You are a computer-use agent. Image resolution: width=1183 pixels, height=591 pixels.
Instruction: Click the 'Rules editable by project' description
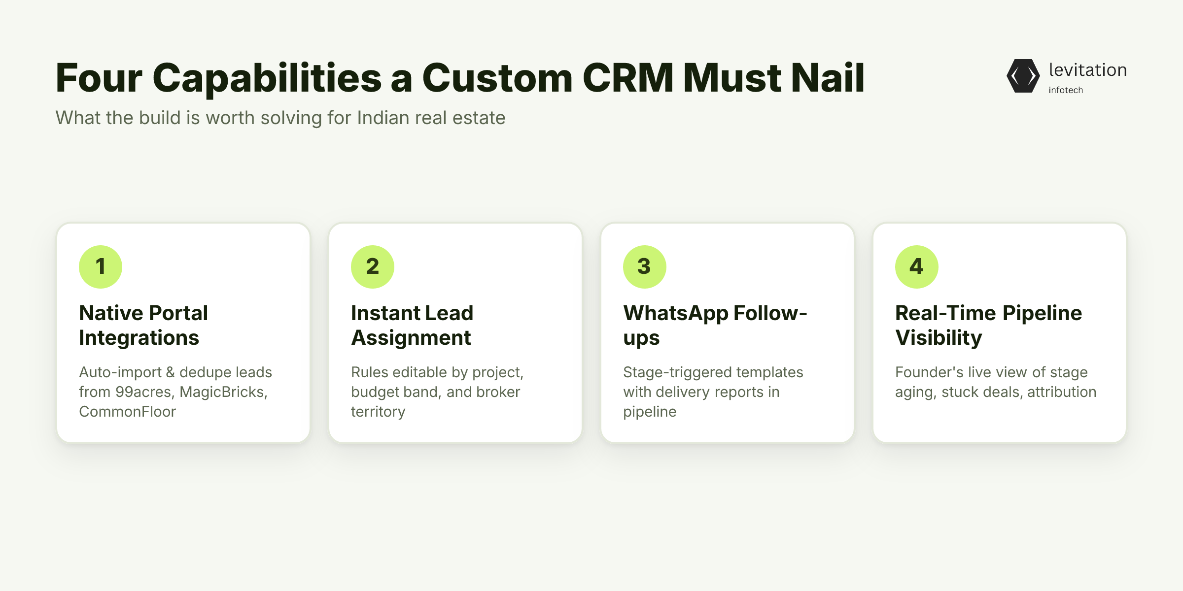point(437,392)
